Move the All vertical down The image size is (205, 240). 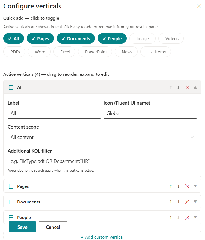[x=179, y=87]
